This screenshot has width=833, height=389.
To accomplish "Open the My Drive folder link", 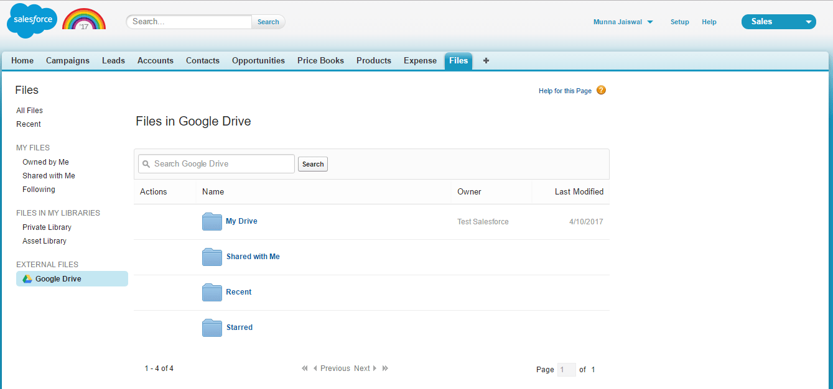I will 241,221.
